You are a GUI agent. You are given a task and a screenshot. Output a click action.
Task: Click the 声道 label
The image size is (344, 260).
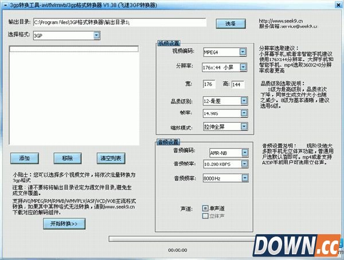click(186, 208)
